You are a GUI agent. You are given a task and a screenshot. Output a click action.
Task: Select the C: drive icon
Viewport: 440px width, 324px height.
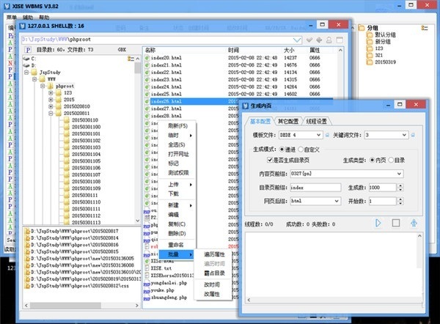tap(26, 59)
